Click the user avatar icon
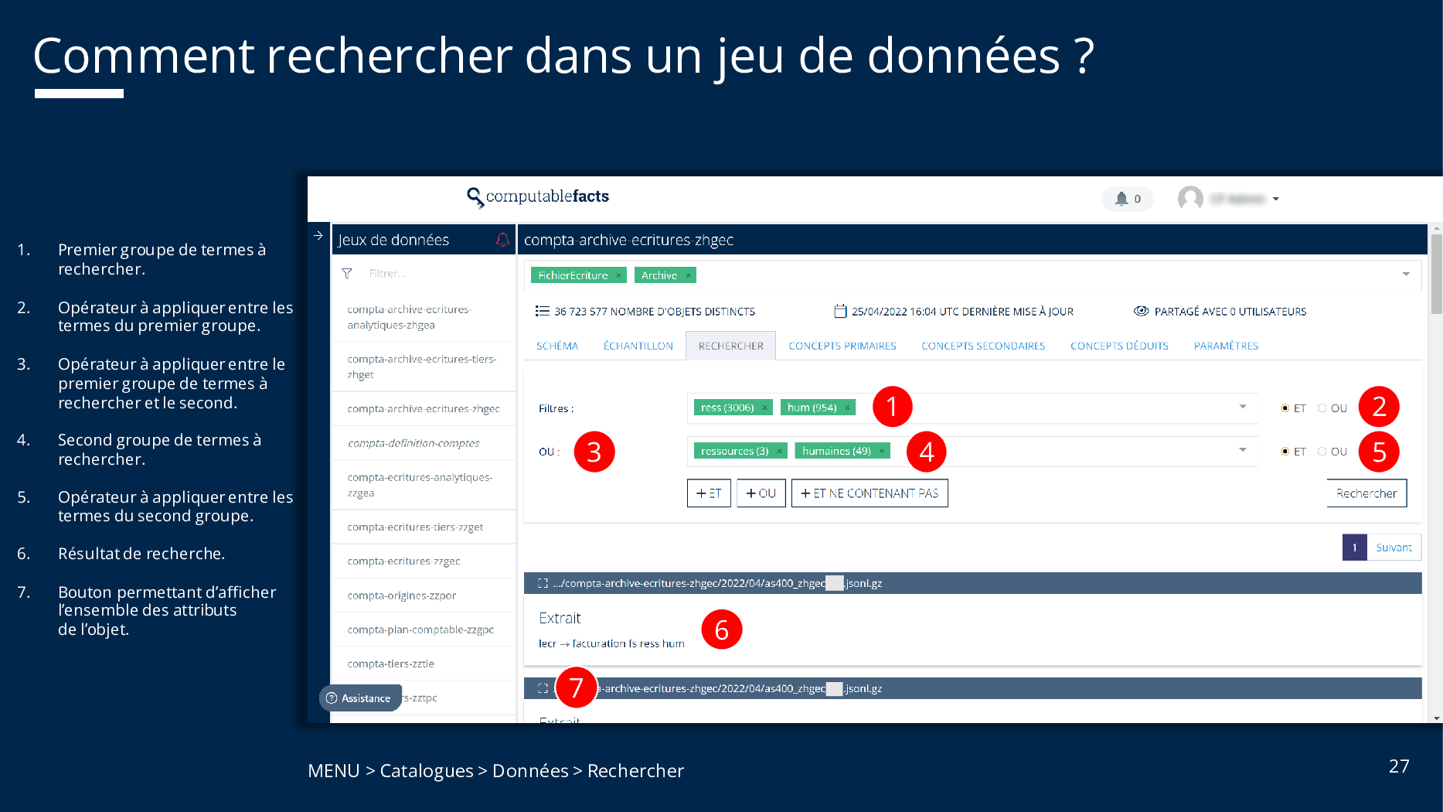The image size is (1443, 812). [x=1190, y=199]
